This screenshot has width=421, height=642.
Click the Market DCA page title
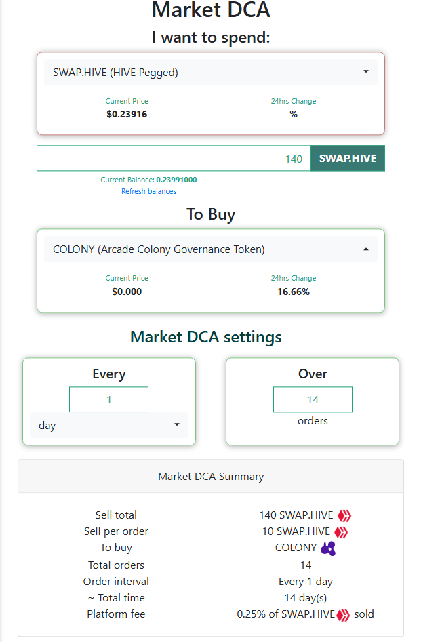(x=211, y=11)
